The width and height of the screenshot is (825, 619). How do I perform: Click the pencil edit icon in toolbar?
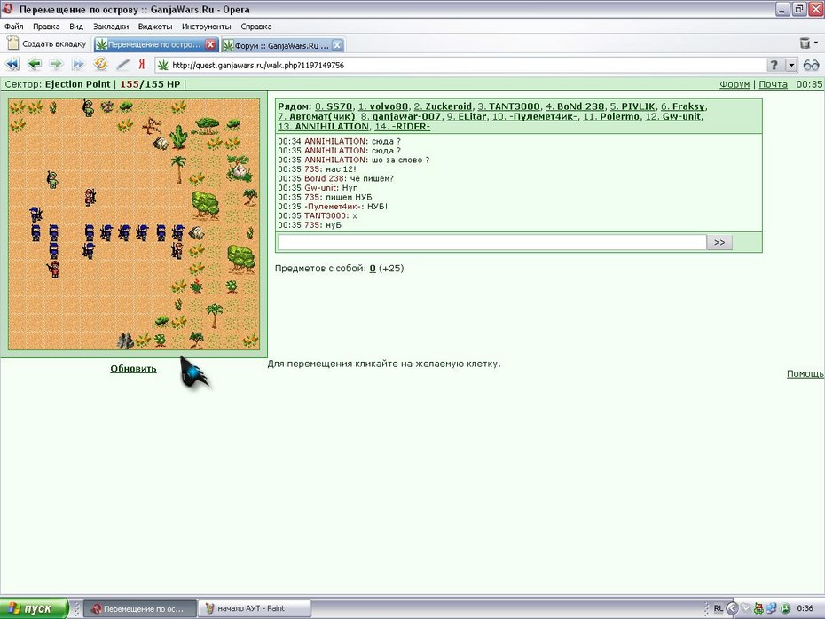point(122,65)
